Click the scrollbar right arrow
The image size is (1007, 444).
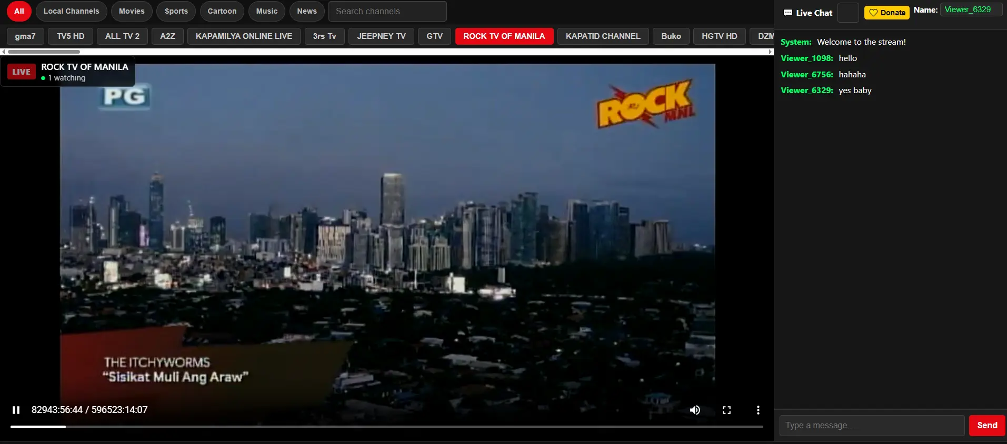click(x=771, y=52)
